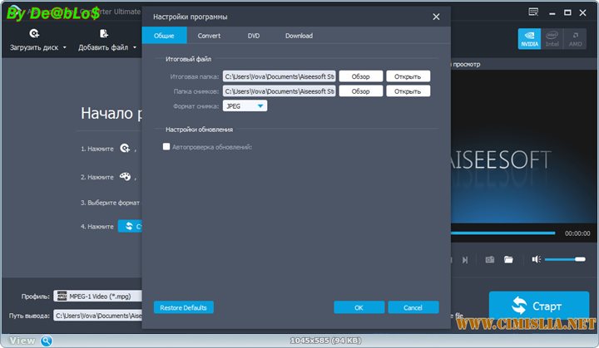Enable the Автопроверка обновлений checkbox
599x348 pixels.
point(167,147)
